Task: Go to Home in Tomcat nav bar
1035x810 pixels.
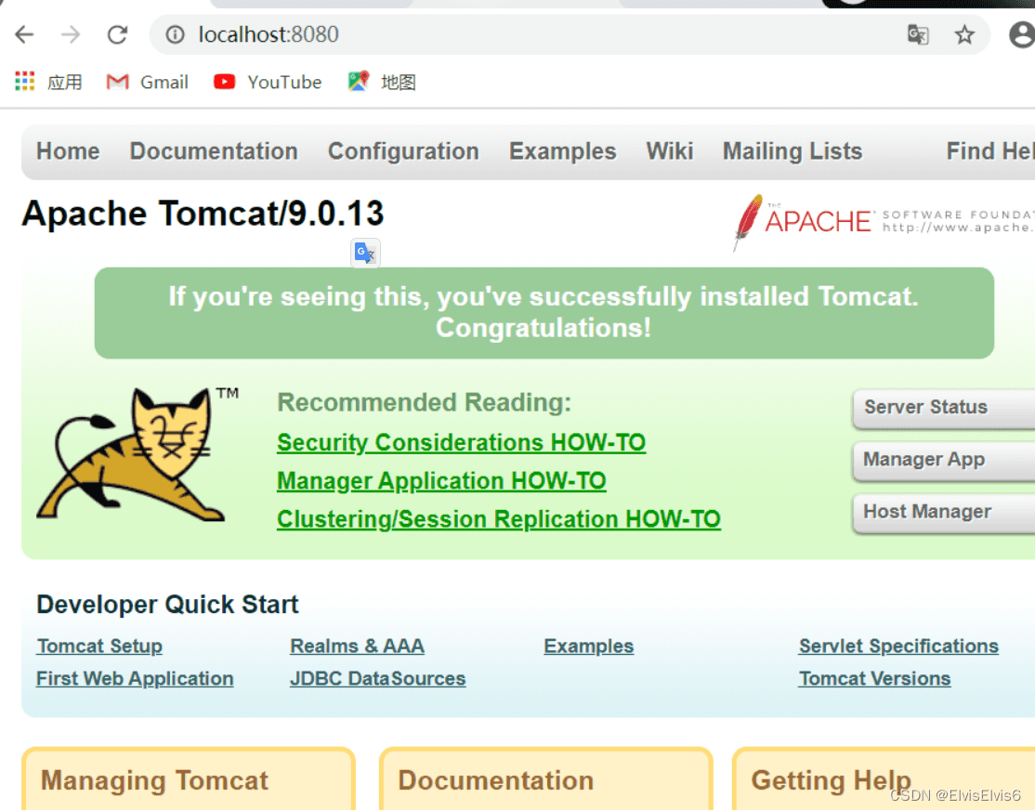Action: 68,151
